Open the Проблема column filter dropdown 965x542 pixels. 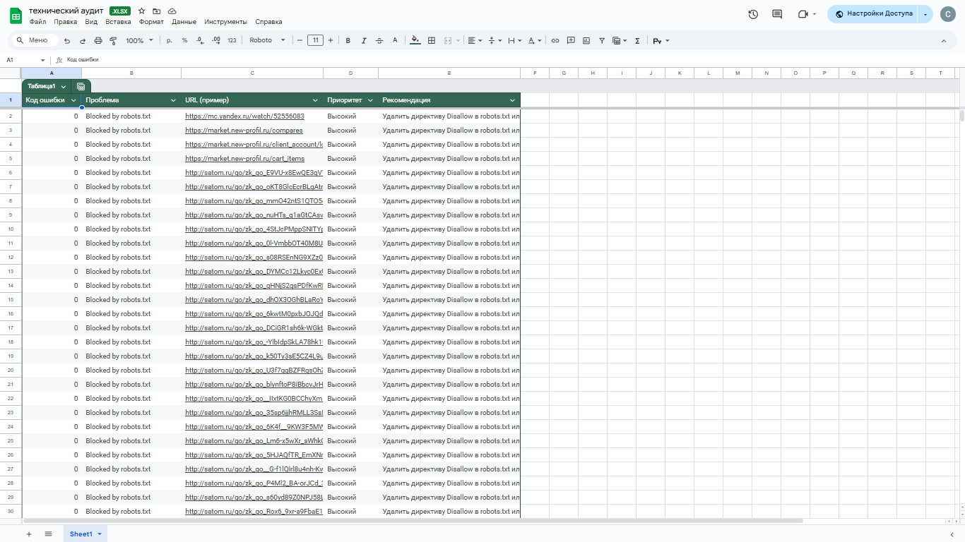coord(173,100)
